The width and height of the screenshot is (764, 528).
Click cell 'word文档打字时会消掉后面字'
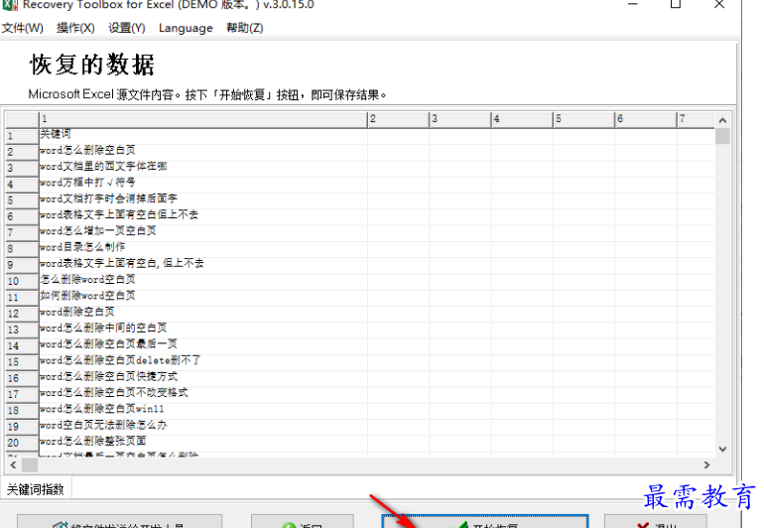[202, 198]
